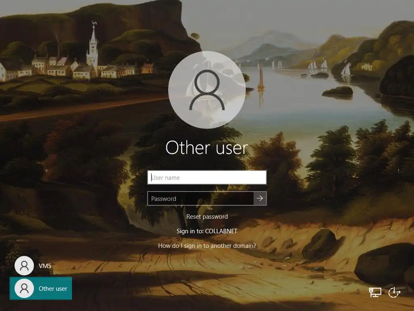Viewport: 414px width, 311px height.
Task: Click 'How do I sign in to another domain?'
Action: tap(207, 246)
